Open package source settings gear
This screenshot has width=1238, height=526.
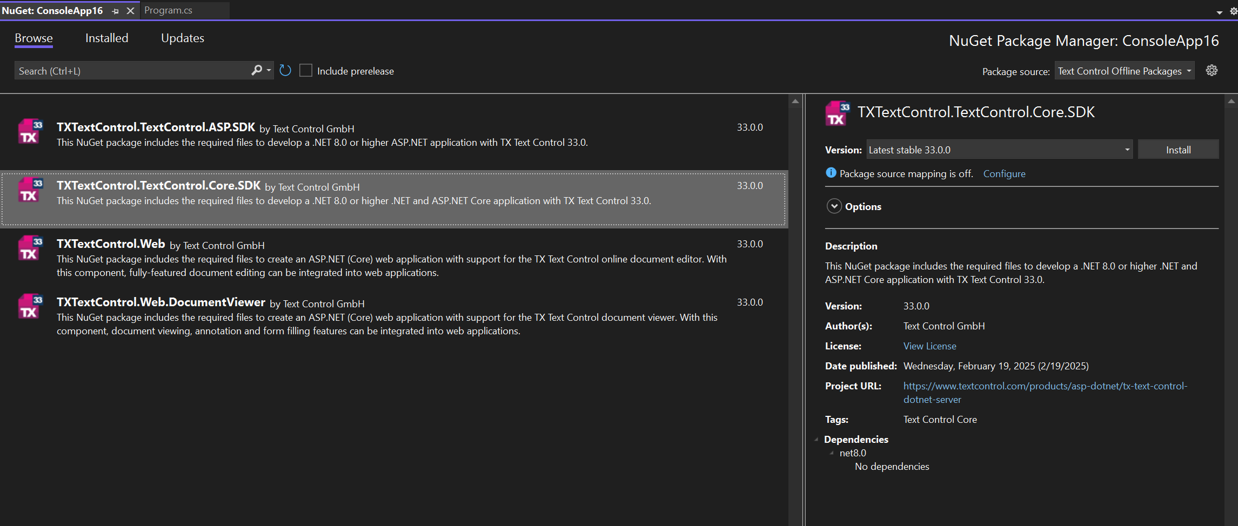click(1212, 70)
